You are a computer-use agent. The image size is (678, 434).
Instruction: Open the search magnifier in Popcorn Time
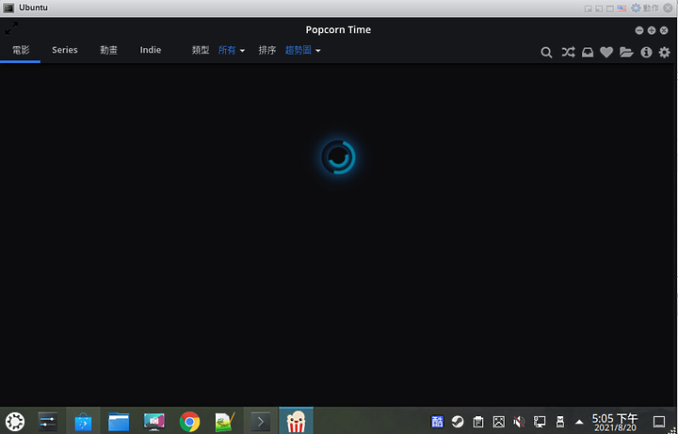tap(546, 53)
